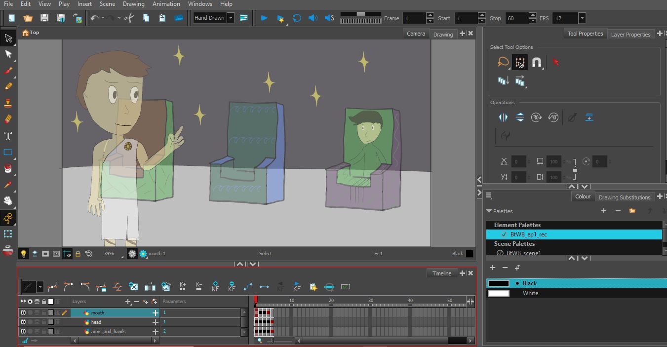
Task: Toggle light table bulb icon in Camera view
Action: (23, 254)
